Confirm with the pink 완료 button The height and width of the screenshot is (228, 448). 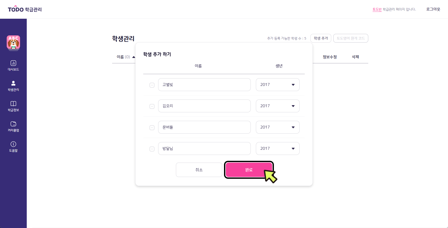(x=249, y=170)
